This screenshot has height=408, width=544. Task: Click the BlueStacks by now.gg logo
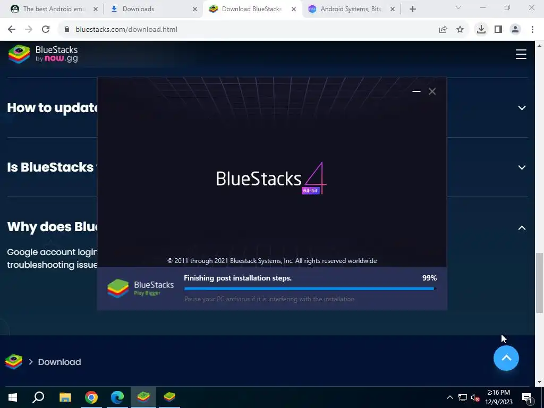click(43, 54)
